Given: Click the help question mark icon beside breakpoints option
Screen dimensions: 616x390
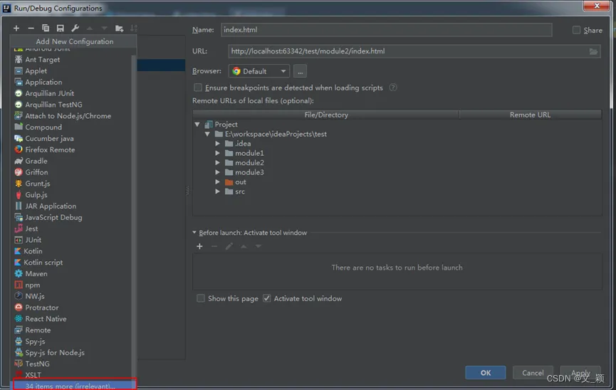Looking at the screenshot, I should tap(393, 88).
